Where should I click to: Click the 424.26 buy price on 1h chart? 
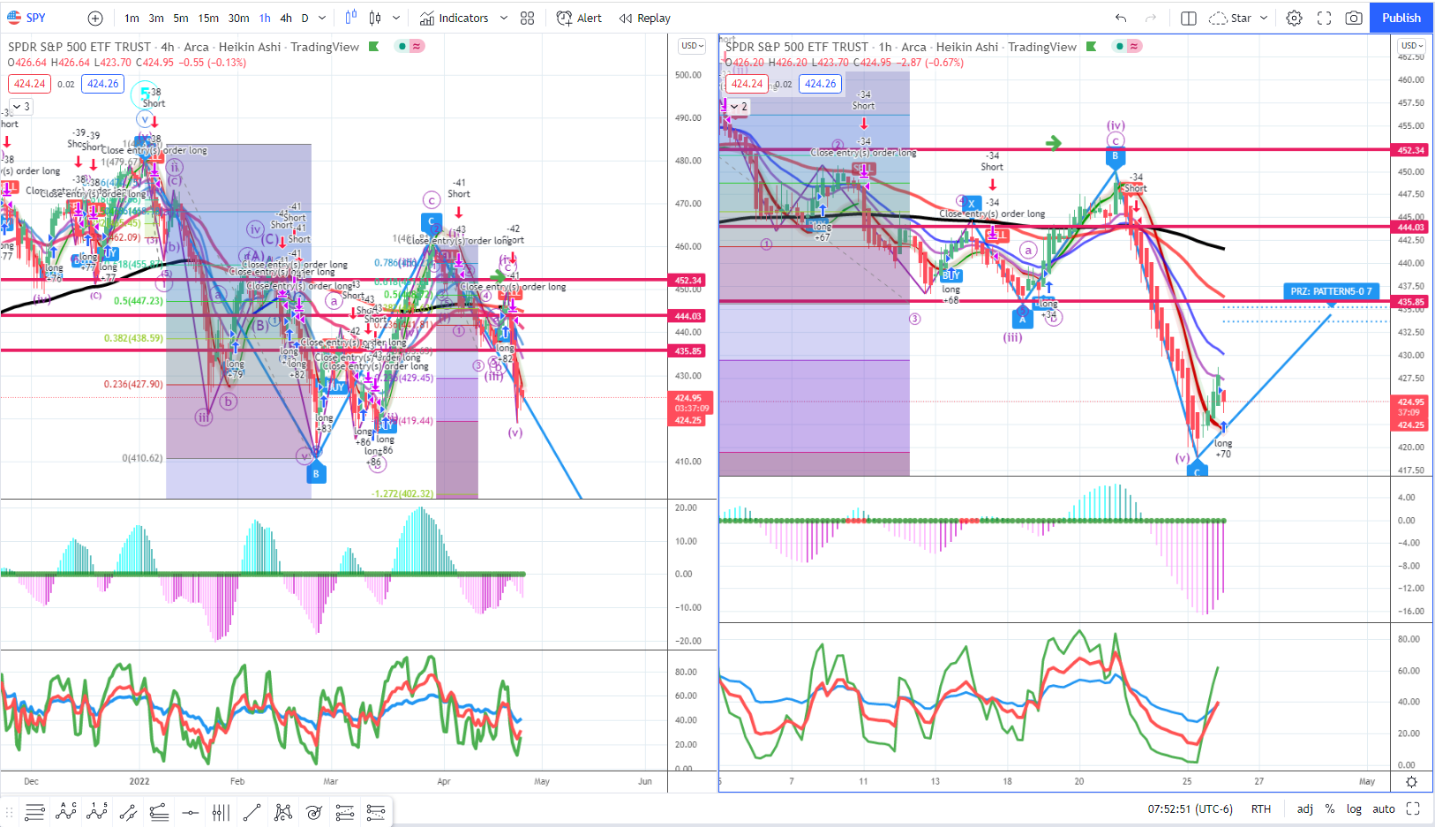click(821, 84)
